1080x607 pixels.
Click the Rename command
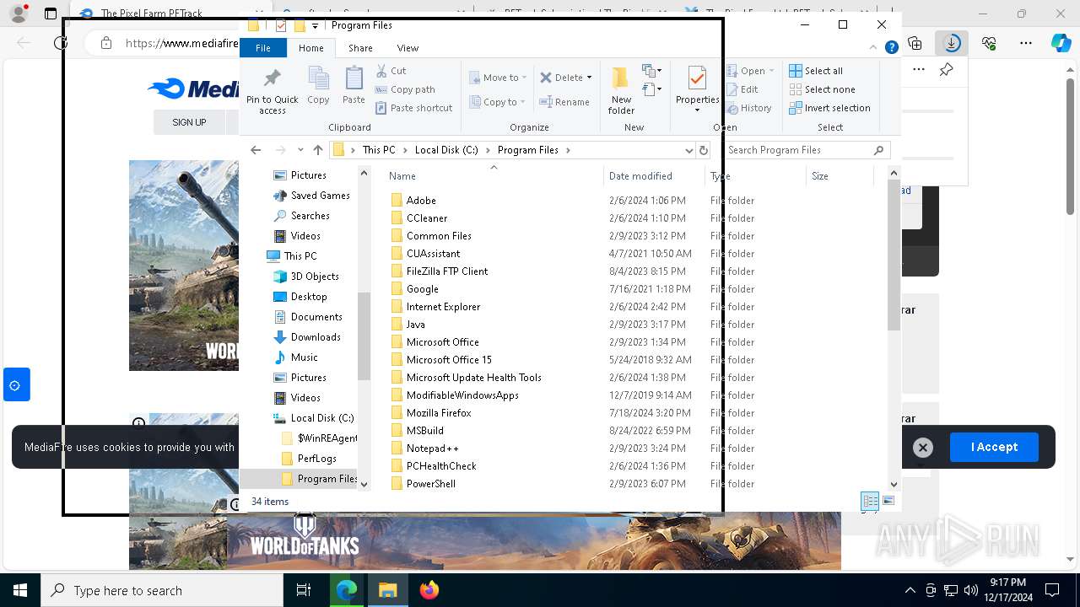(x=564, y=102)
